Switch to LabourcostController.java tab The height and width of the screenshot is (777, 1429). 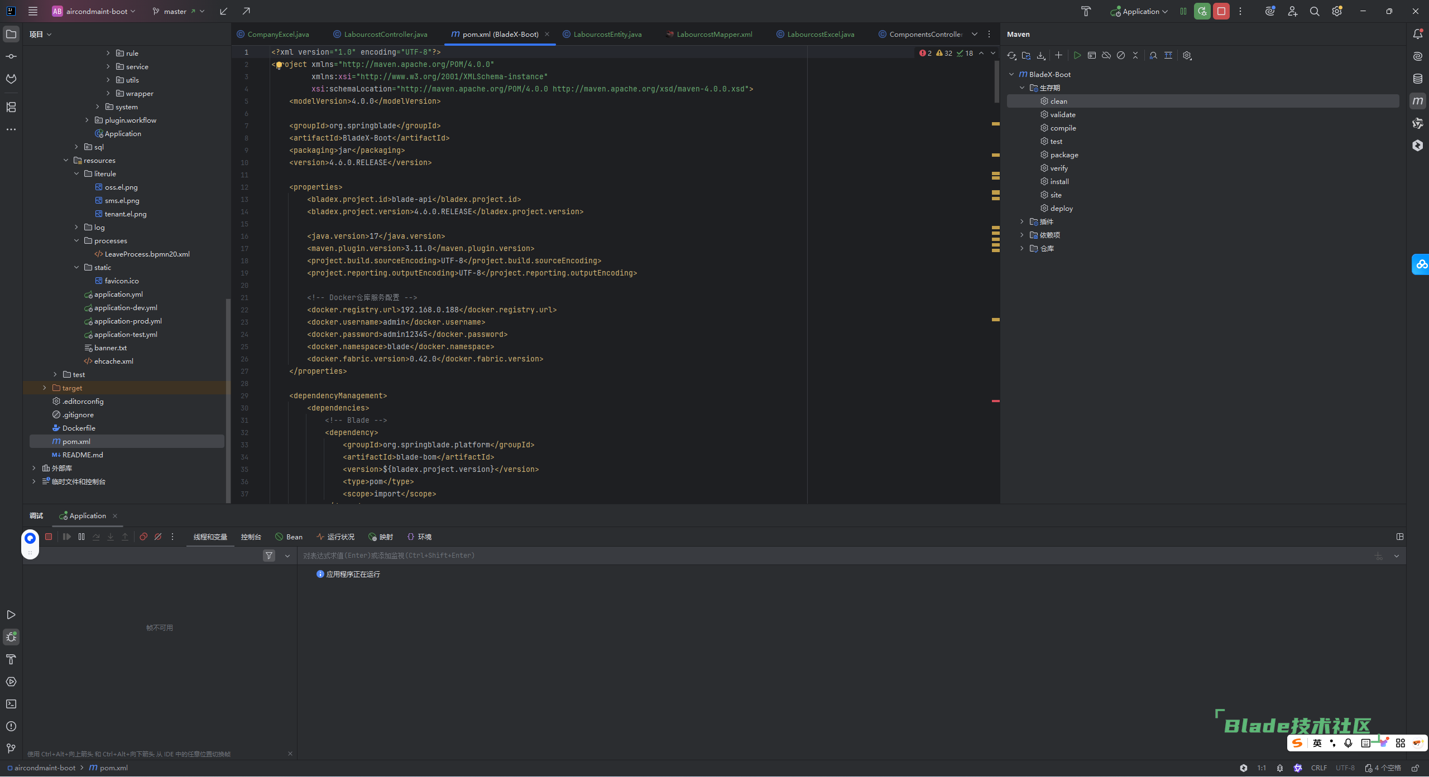[x=380, y=34]
